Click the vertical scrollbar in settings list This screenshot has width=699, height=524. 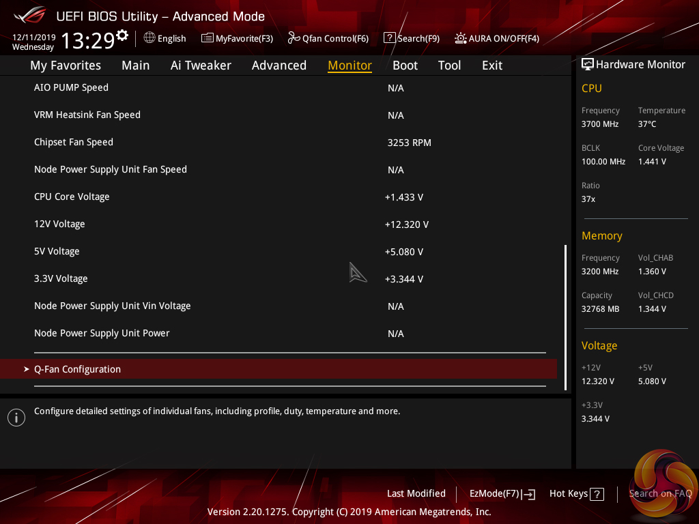point(565,317)
